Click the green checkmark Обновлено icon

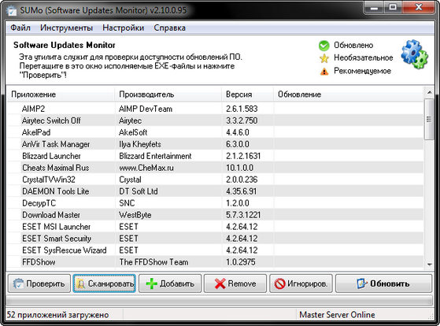point(324,46)
